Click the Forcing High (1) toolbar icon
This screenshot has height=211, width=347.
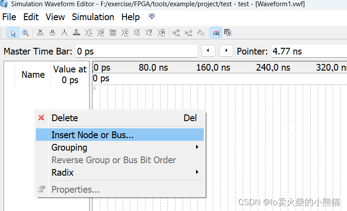point(64,33)
